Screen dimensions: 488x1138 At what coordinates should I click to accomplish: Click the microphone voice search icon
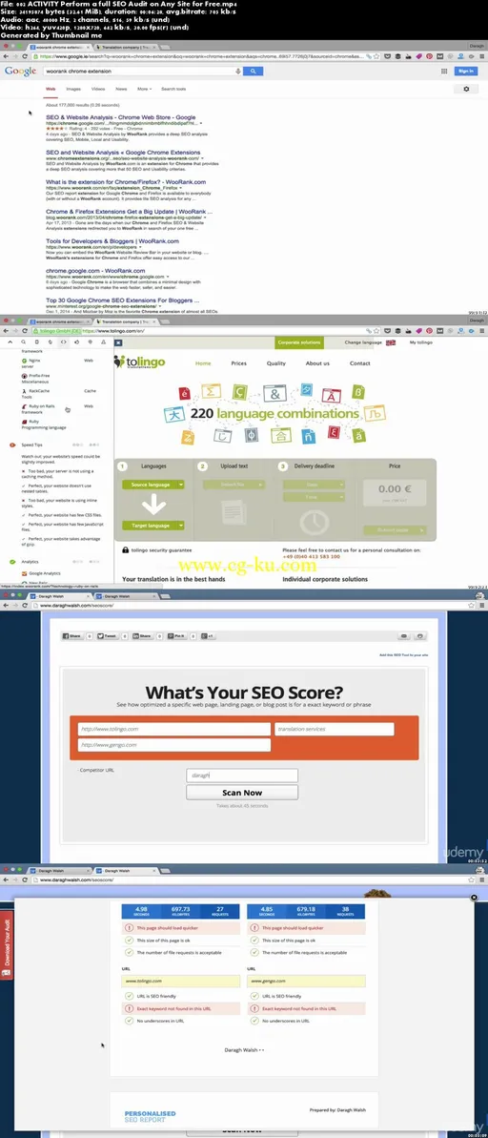click(x=238, y=72)
